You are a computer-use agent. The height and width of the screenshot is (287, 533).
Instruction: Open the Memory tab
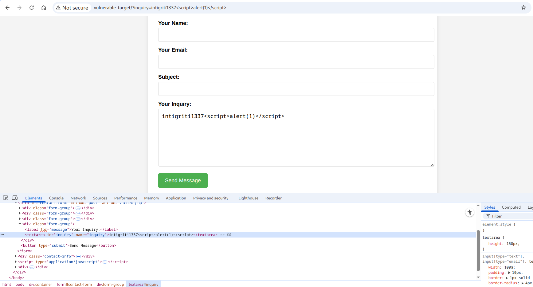tap(151, 198)
